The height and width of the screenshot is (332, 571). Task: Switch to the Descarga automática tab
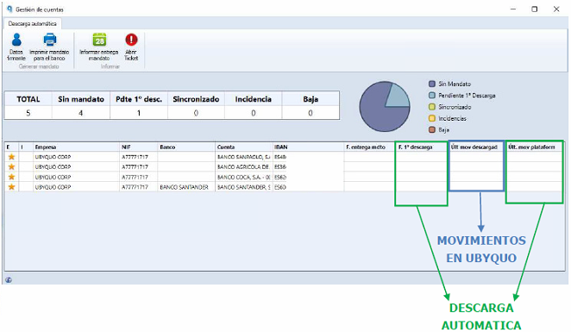click(33, 23)
